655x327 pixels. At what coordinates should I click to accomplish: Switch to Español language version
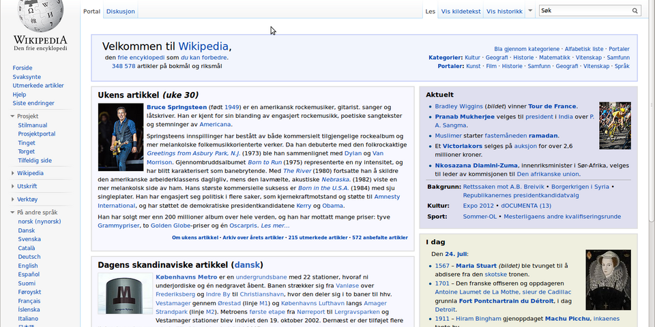pyautogui.click(x=29, y=275)
